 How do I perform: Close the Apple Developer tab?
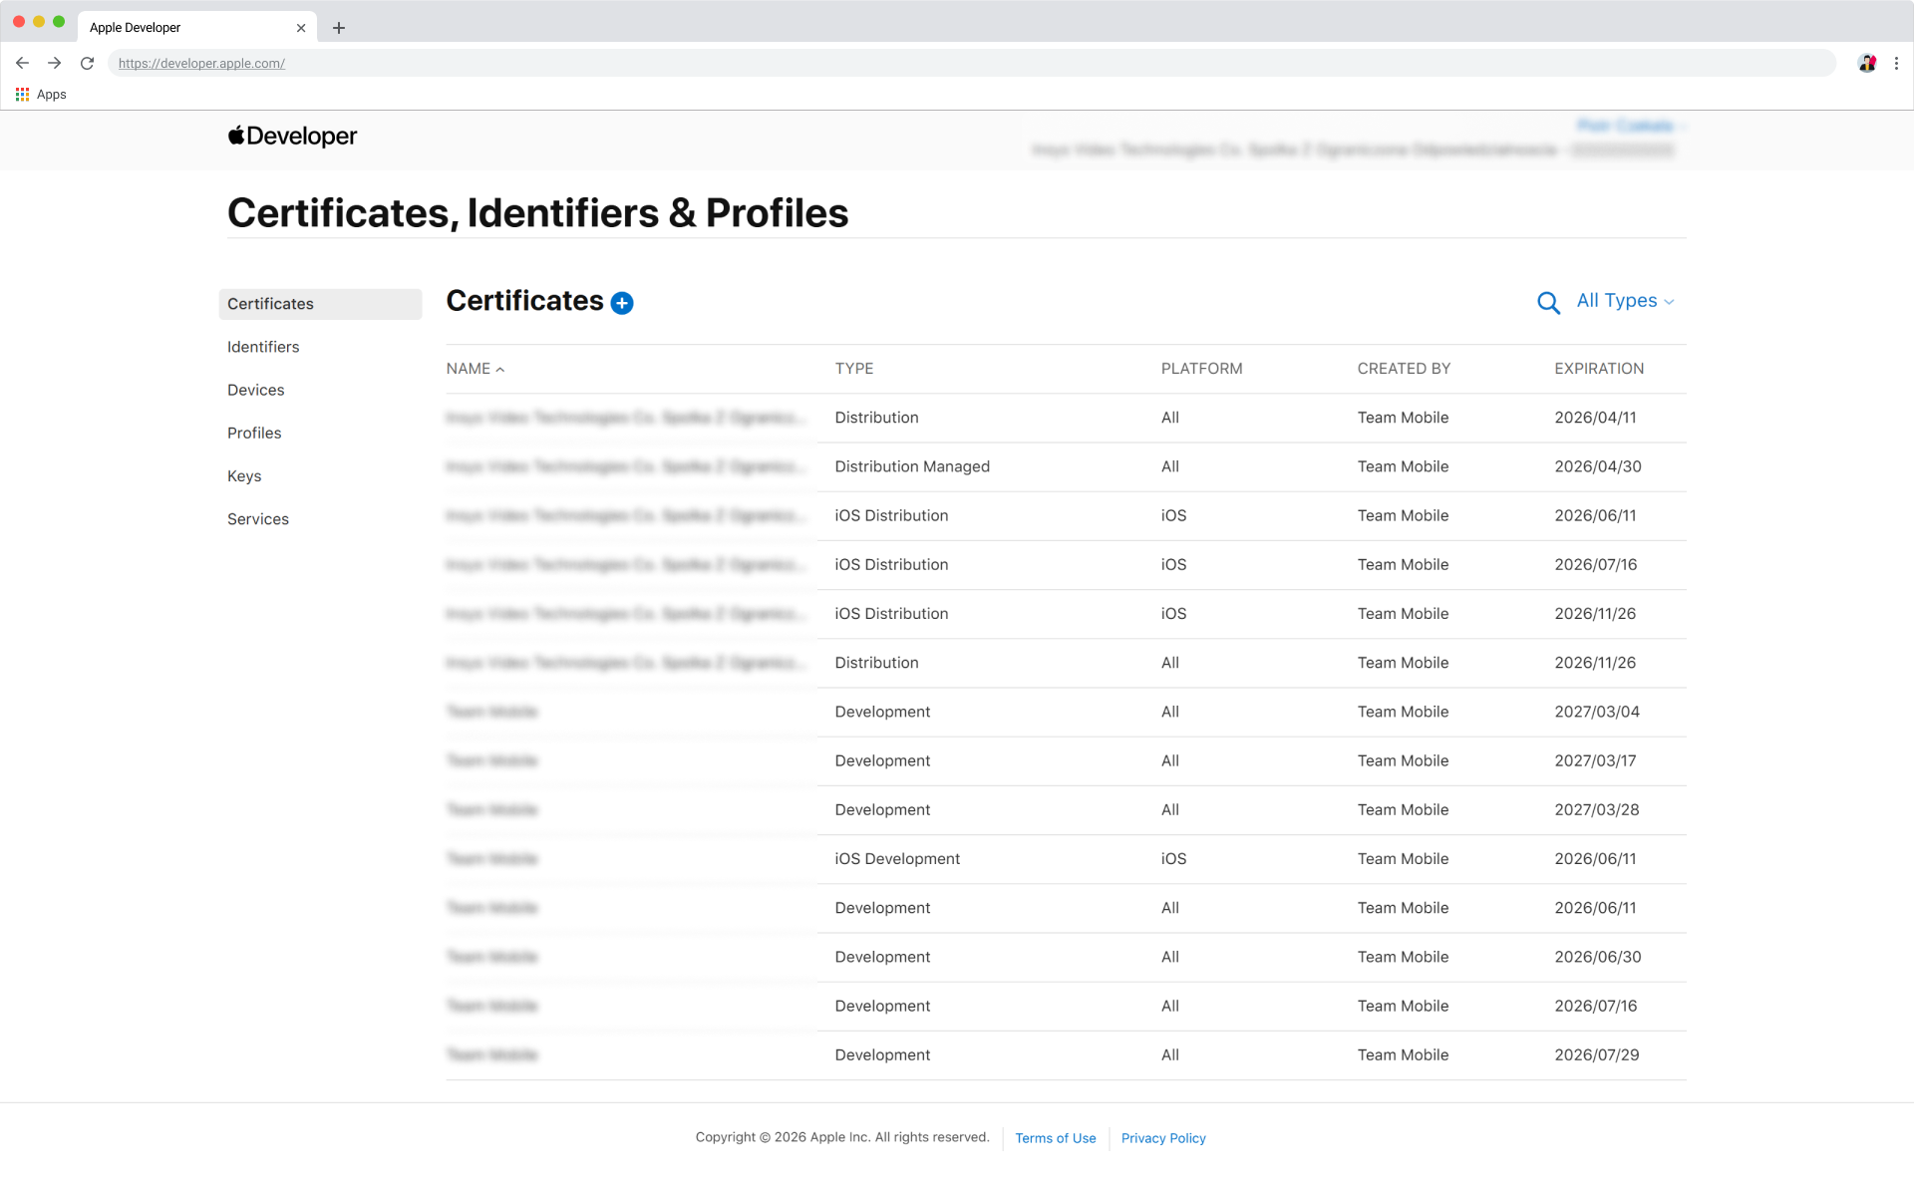(x=301, y=28)
